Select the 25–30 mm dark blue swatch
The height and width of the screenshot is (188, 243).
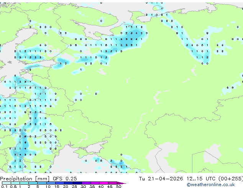click(x=77, y=183)
